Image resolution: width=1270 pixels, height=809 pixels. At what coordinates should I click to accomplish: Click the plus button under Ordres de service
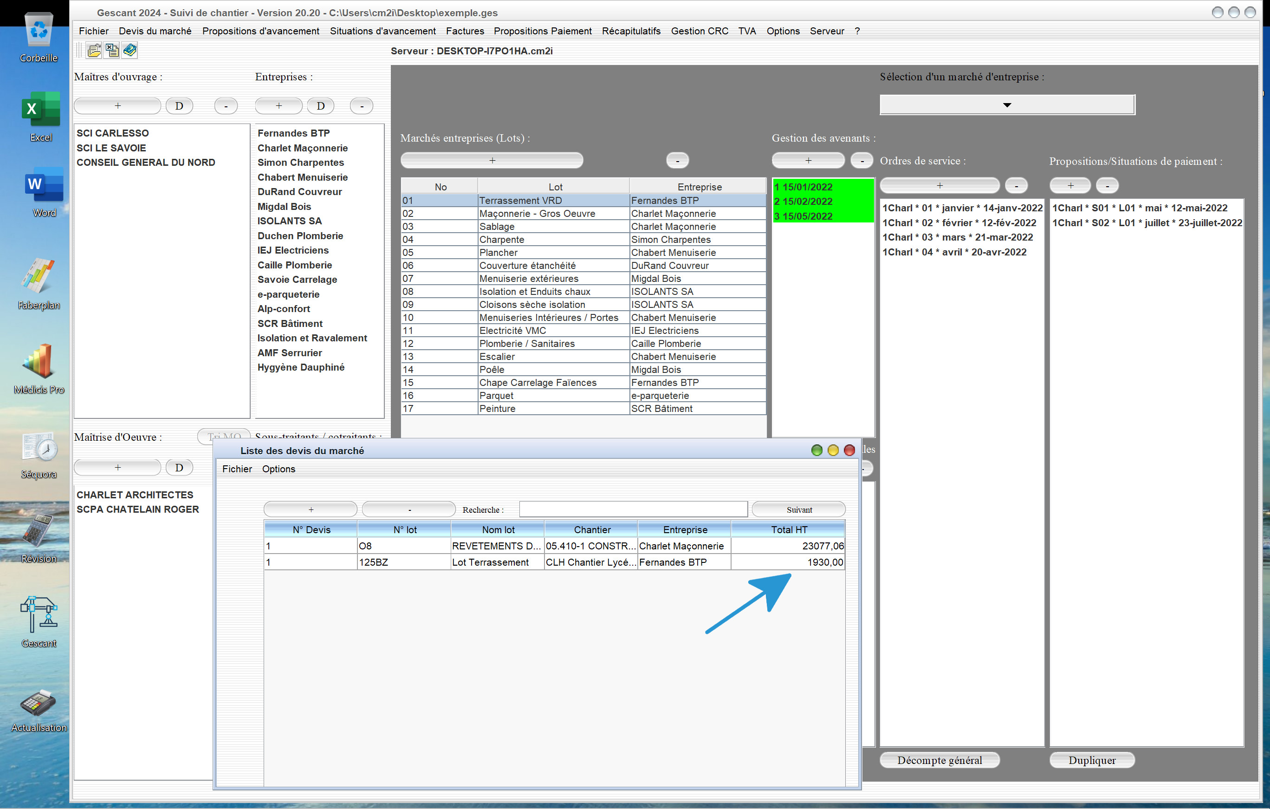click(940, 185)
